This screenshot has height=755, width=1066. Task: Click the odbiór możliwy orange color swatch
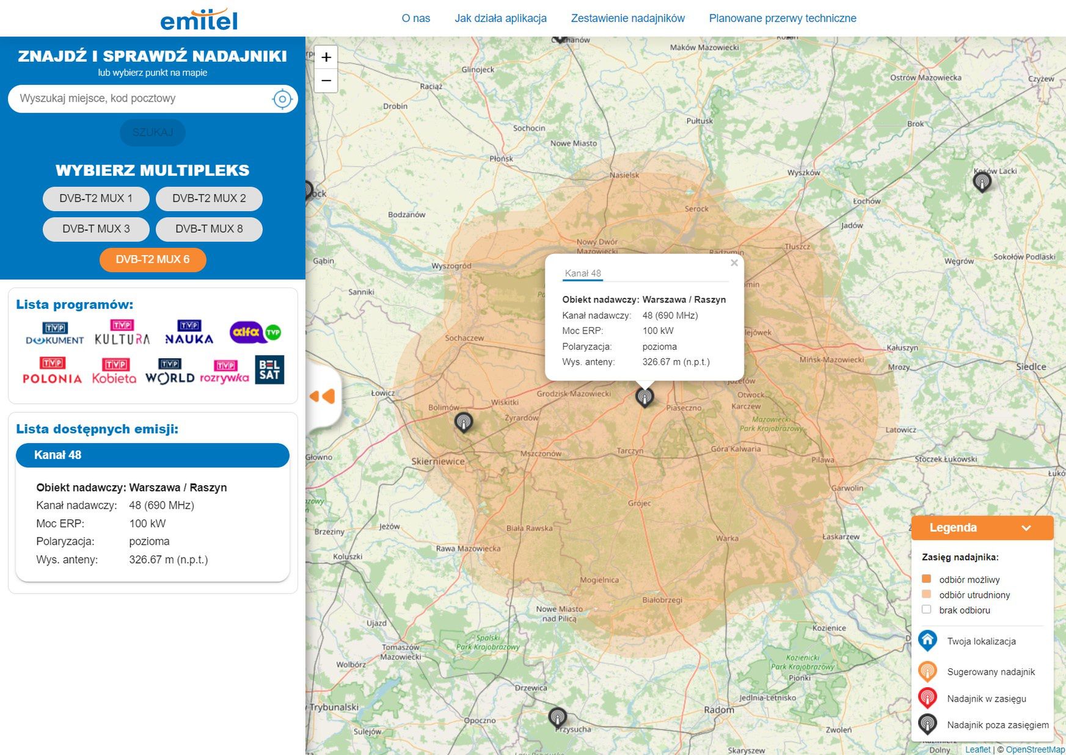click(927, 579)
